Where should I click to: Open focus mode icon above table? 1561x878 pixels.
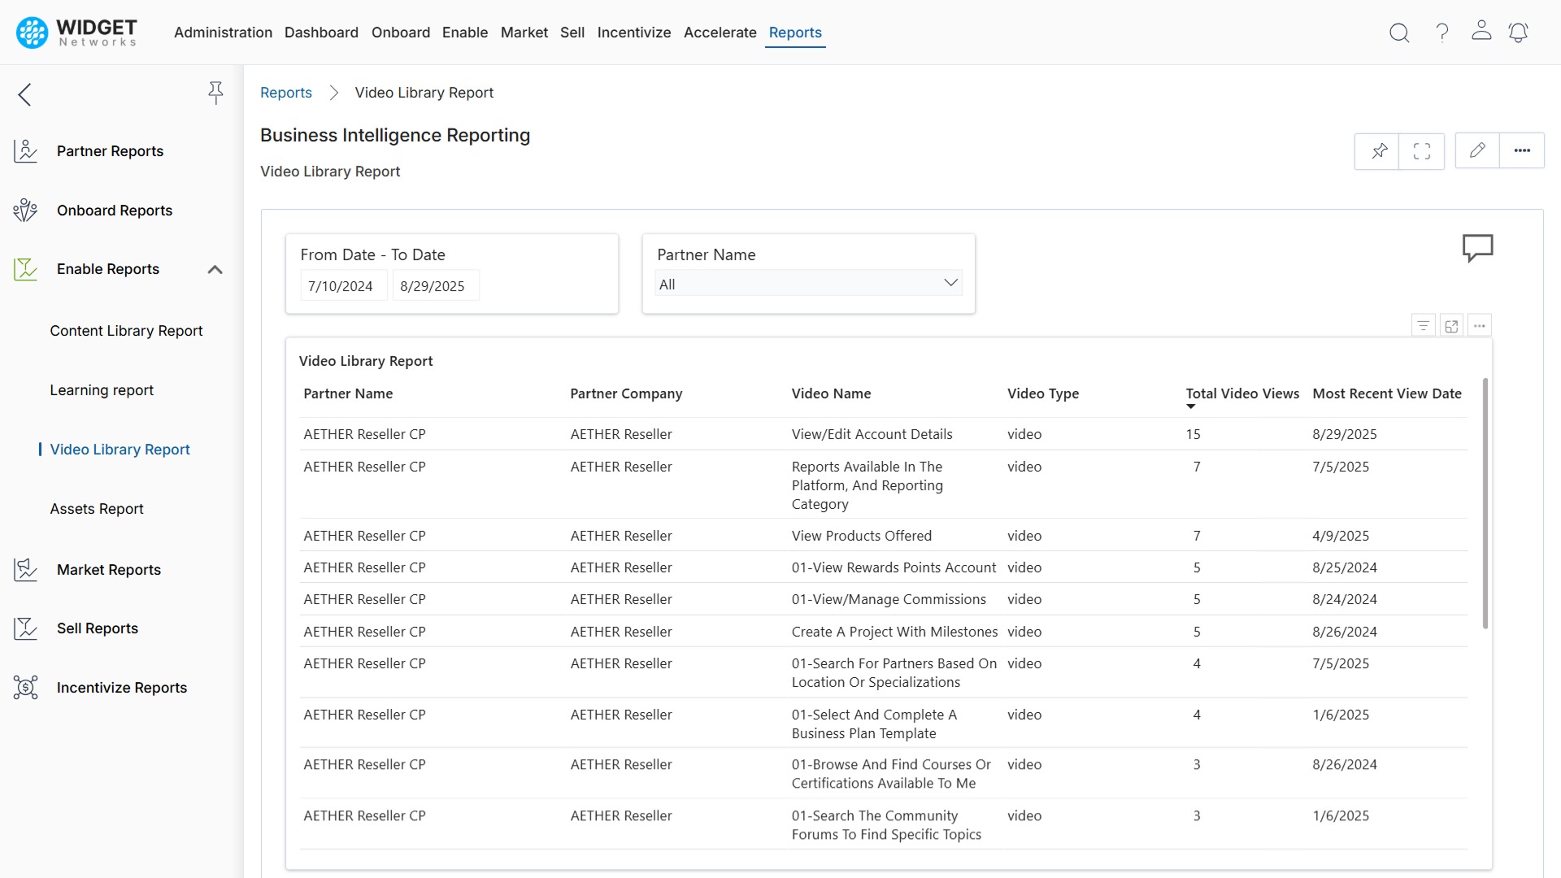click(1451, 326)
